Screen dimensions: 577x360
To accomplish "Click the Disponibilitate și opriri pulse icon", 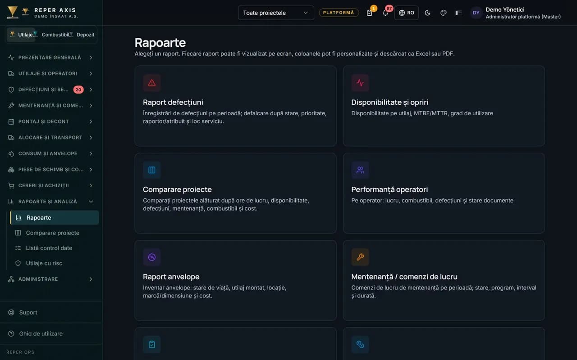I will coord(360,83).
